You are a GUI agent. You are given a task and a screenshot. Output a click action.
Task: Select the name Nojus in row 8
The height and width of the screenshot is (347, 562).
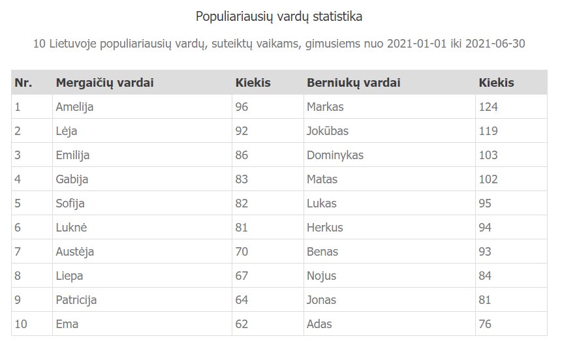[x=322, y=276]
